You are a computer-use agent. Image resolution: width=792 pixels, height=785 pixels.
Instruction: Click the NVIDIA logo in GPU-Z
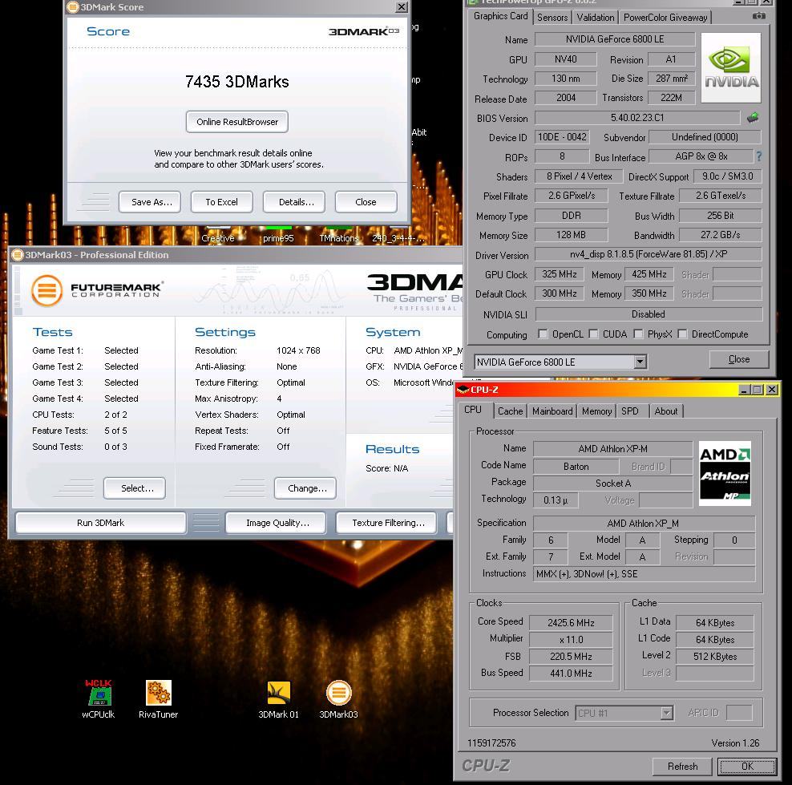pyautogui.click(x=731, y=67)
